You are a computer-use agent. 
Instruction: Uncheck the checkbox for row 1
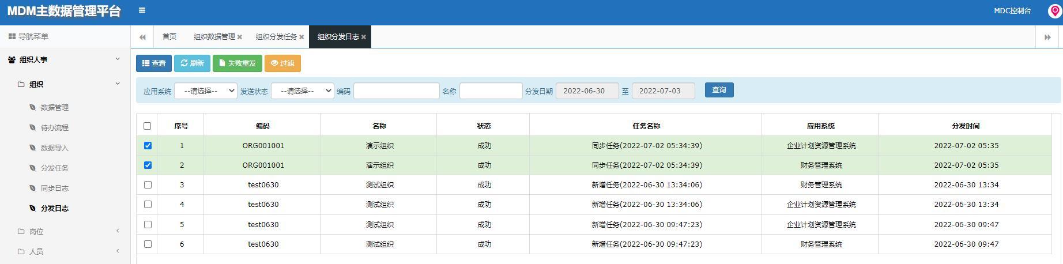coord(148,146)
